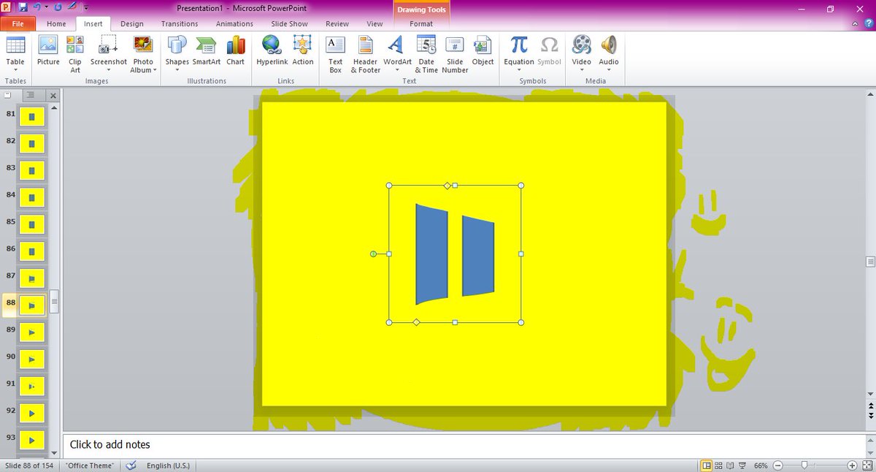The width and height of the screenshot is (876, 472).
Task: Switch to the Home tab
Action: (x=56, y=23)
